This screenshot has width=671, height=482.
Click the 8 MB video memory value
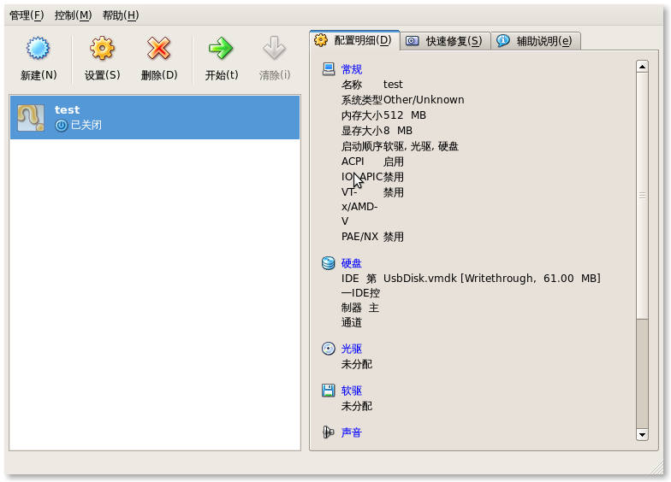pos(397,131)
